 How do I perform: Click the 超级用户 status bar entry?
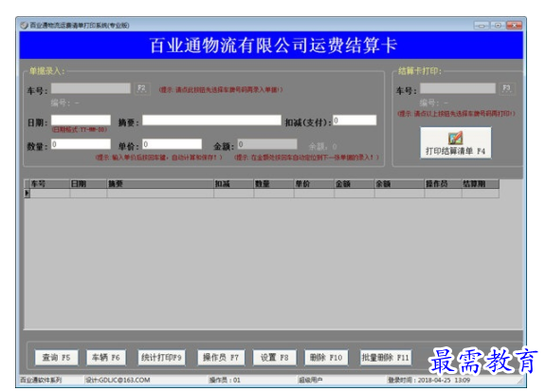(x=310, y=380)
